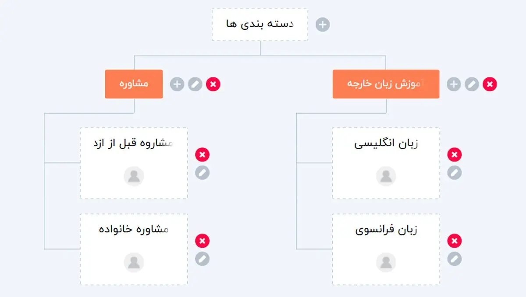Delete the مشاوره قبل از ازد item
526x297 pixels.
[x=202, y=154]
